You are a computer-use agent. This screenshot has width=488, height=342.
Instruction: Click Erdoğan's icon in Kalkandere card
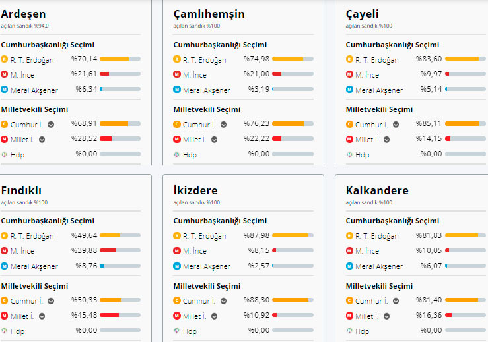pos(349,235)
